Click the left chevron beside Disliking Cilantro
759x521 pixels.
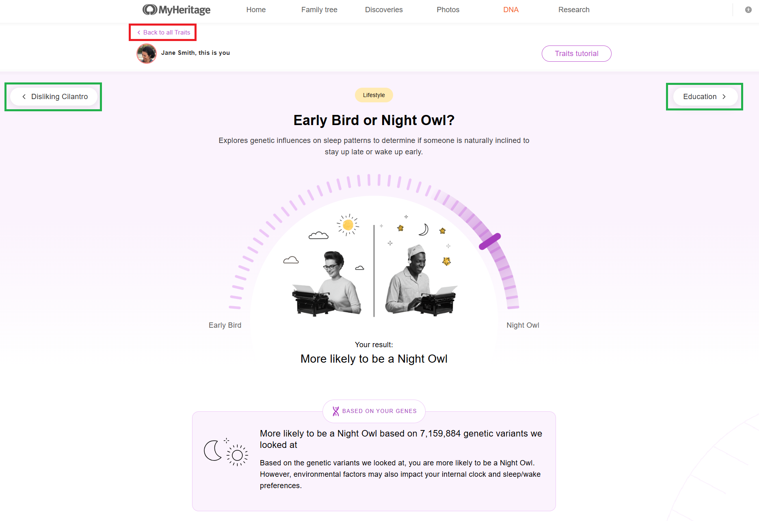point(24,97)
